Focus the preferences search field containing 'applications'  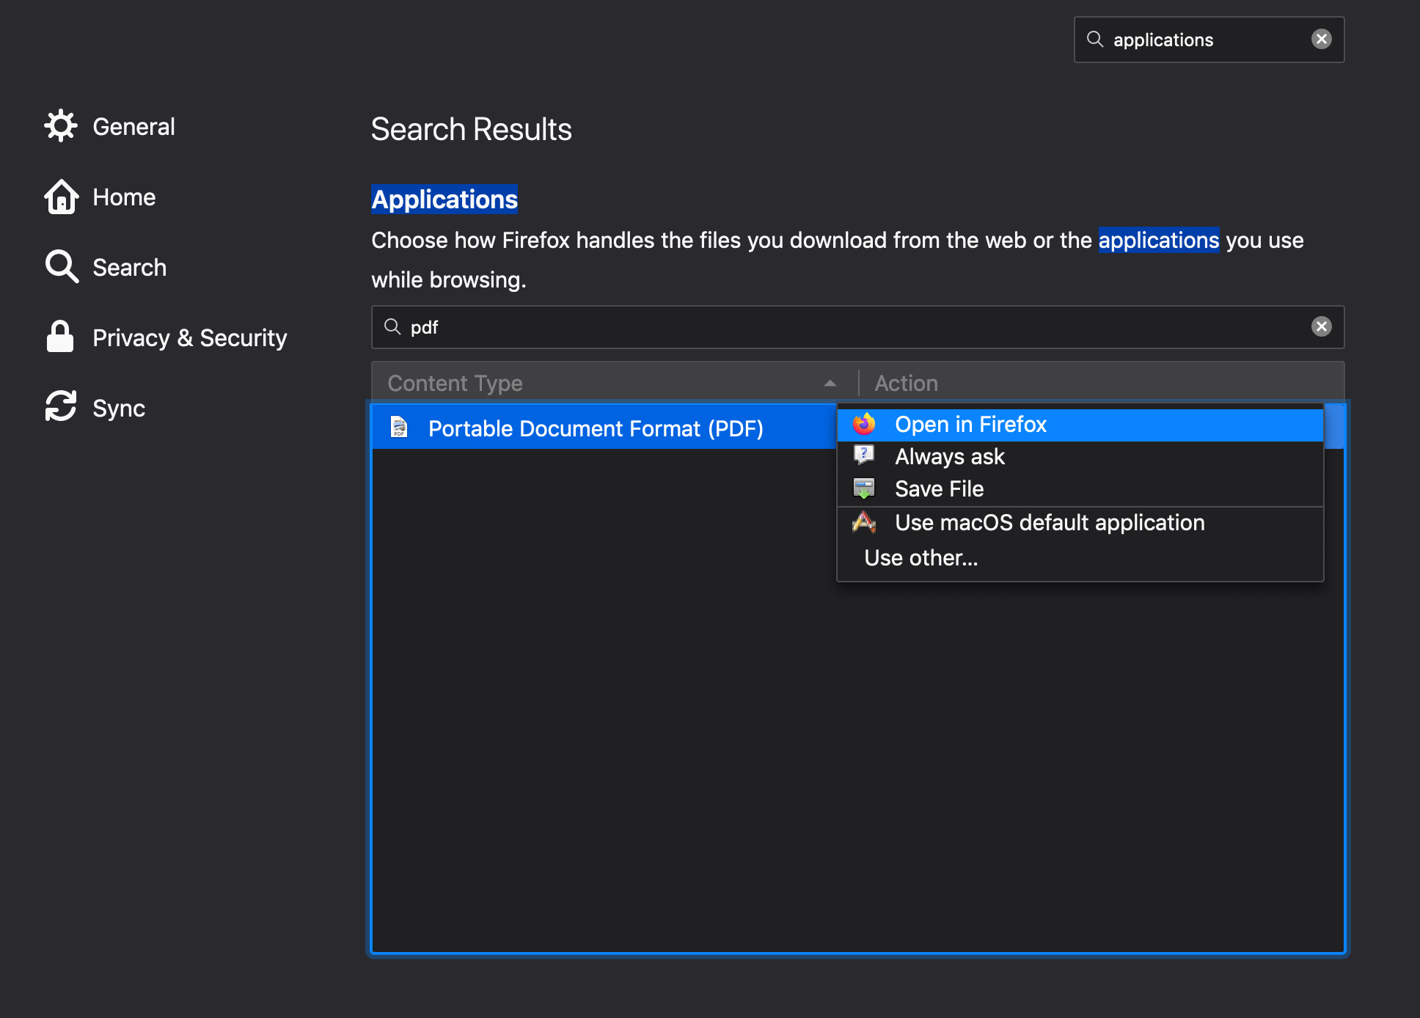(x=1209, y=40)
